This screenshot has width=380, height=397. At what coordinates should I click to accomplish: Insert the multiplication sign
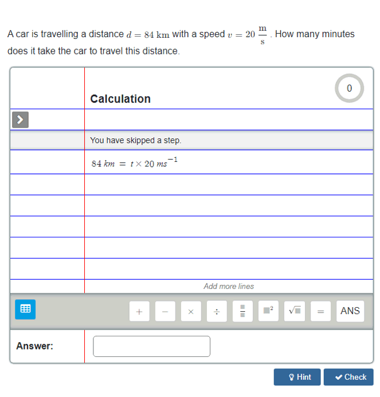tap(191, 311)
